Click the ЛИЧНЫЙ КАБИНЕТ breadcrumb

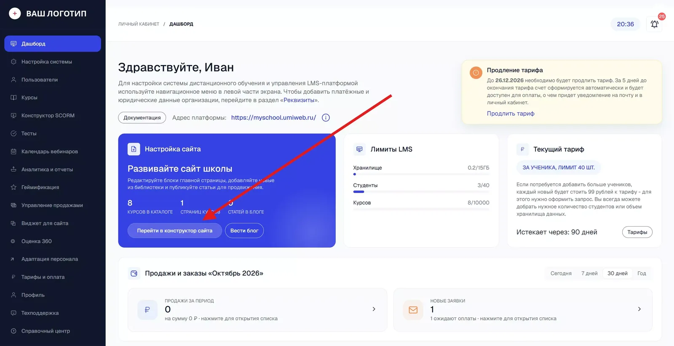point(139,24)
